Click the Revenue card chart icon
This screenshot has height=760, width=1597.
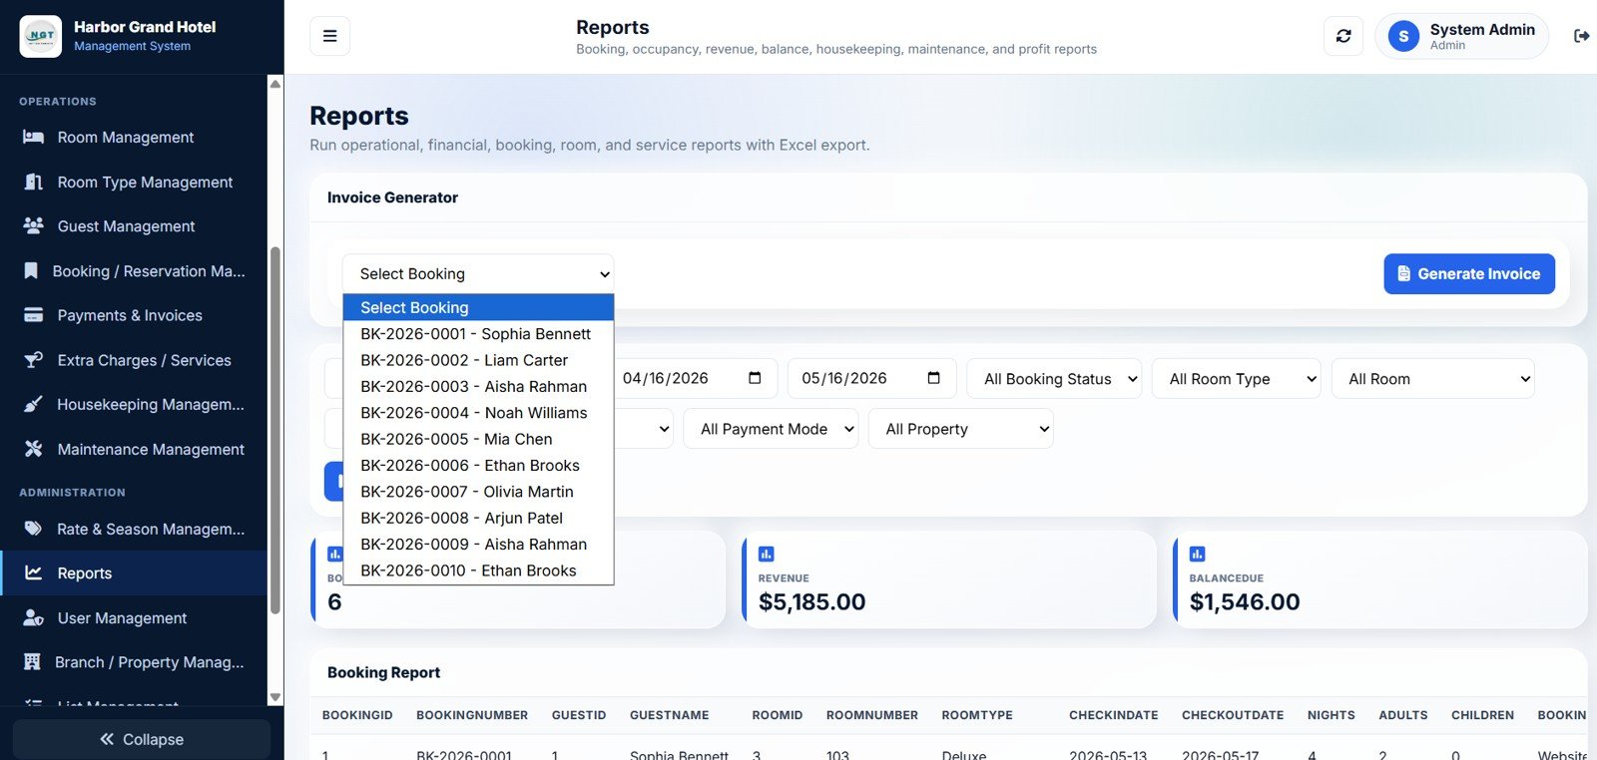(767, 554)
